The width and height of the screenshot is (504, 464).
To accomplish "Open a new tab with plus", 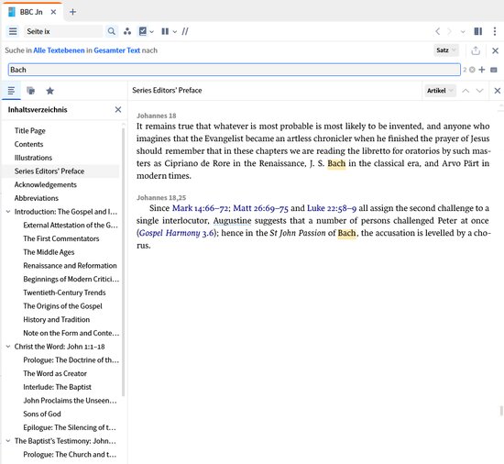I will tap(73, 12).
